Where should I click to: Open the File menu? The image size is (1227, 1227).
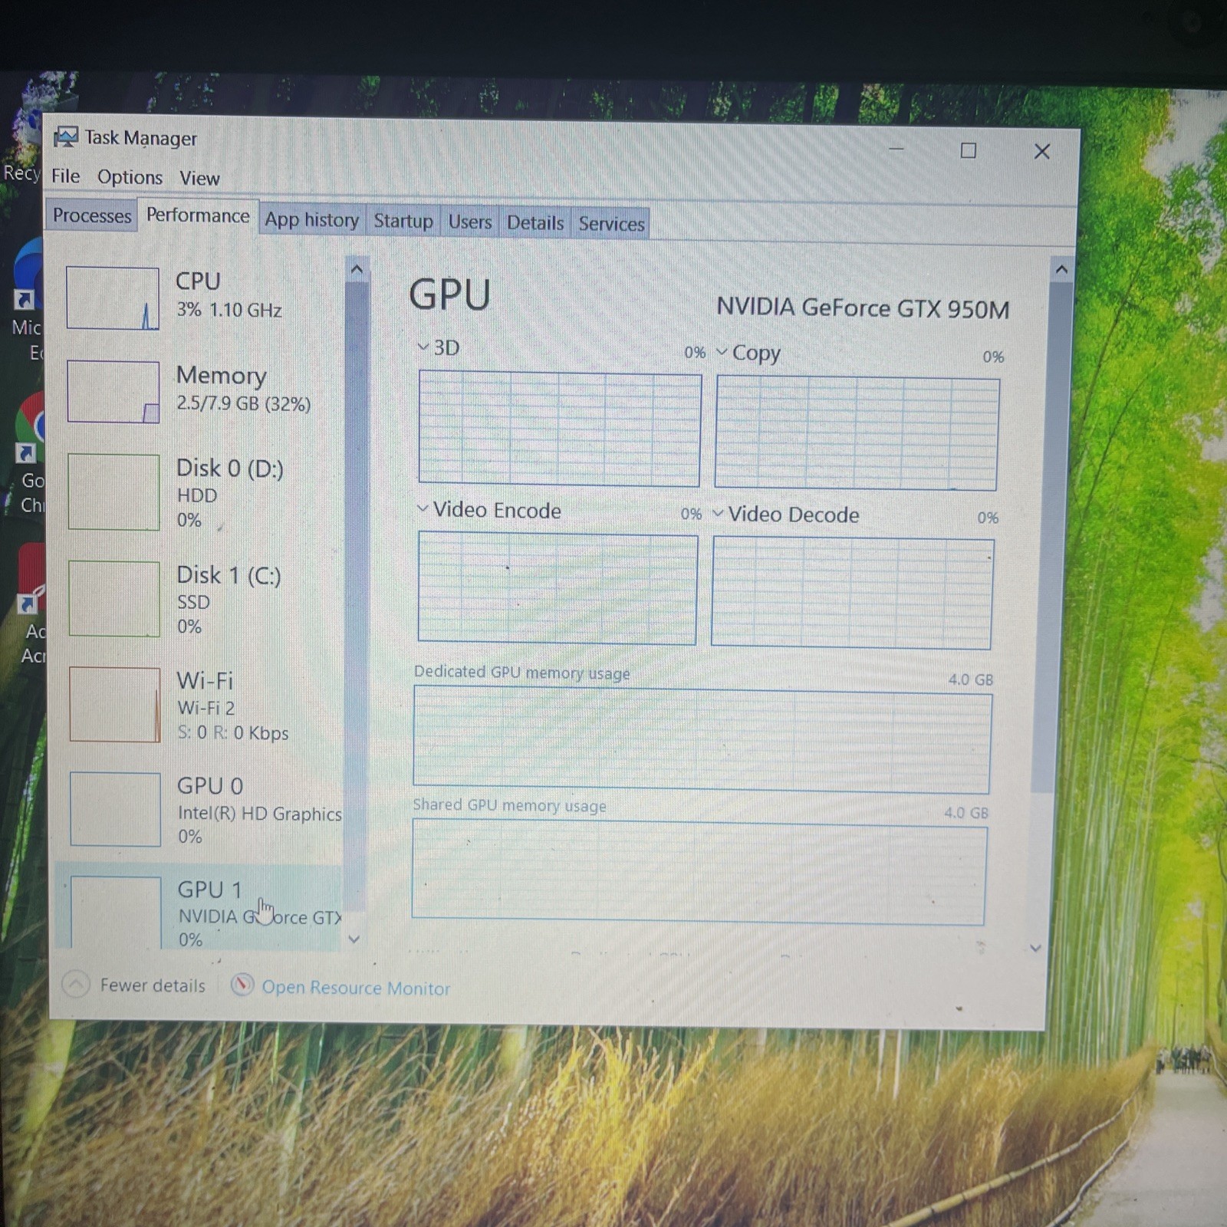coord(65,176)
